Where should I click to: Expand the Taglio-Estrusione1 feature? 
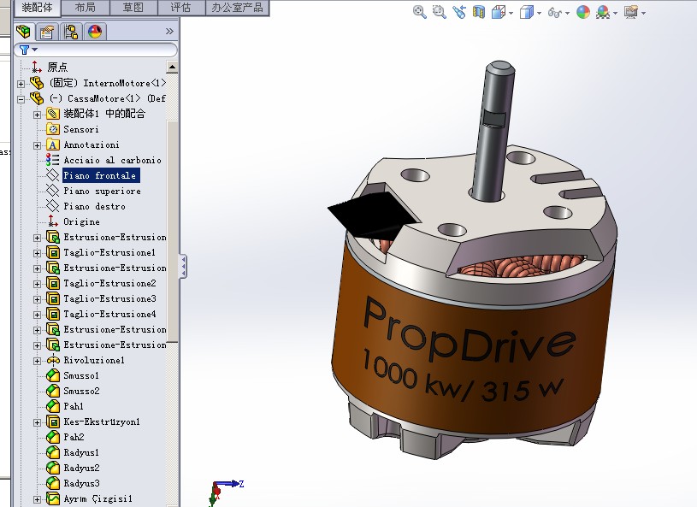coord(38,253)
